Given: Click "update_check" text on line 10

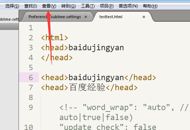Looking at the screenshot, I should (92, 127).
